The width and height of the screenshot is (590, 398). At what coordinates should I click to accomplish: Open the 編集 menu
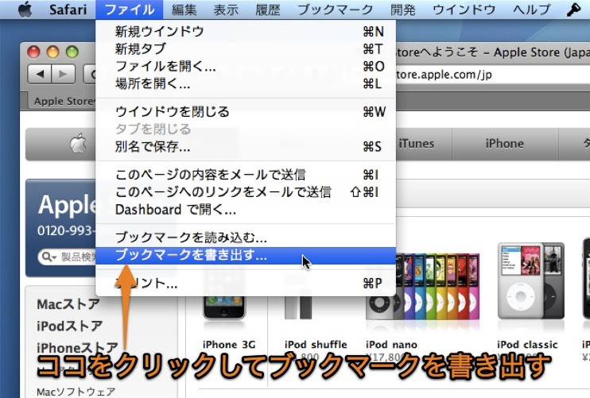(184, 10)
